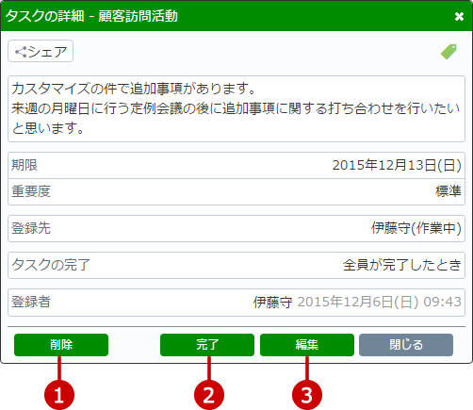Select the 重要度 priority row

236,191
